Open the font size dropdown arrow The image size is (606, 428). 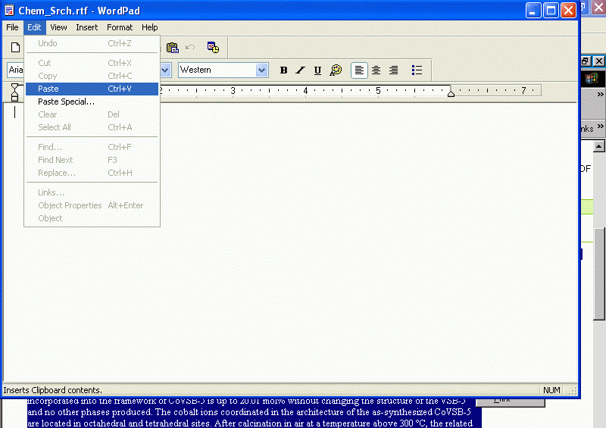[165, 70]
